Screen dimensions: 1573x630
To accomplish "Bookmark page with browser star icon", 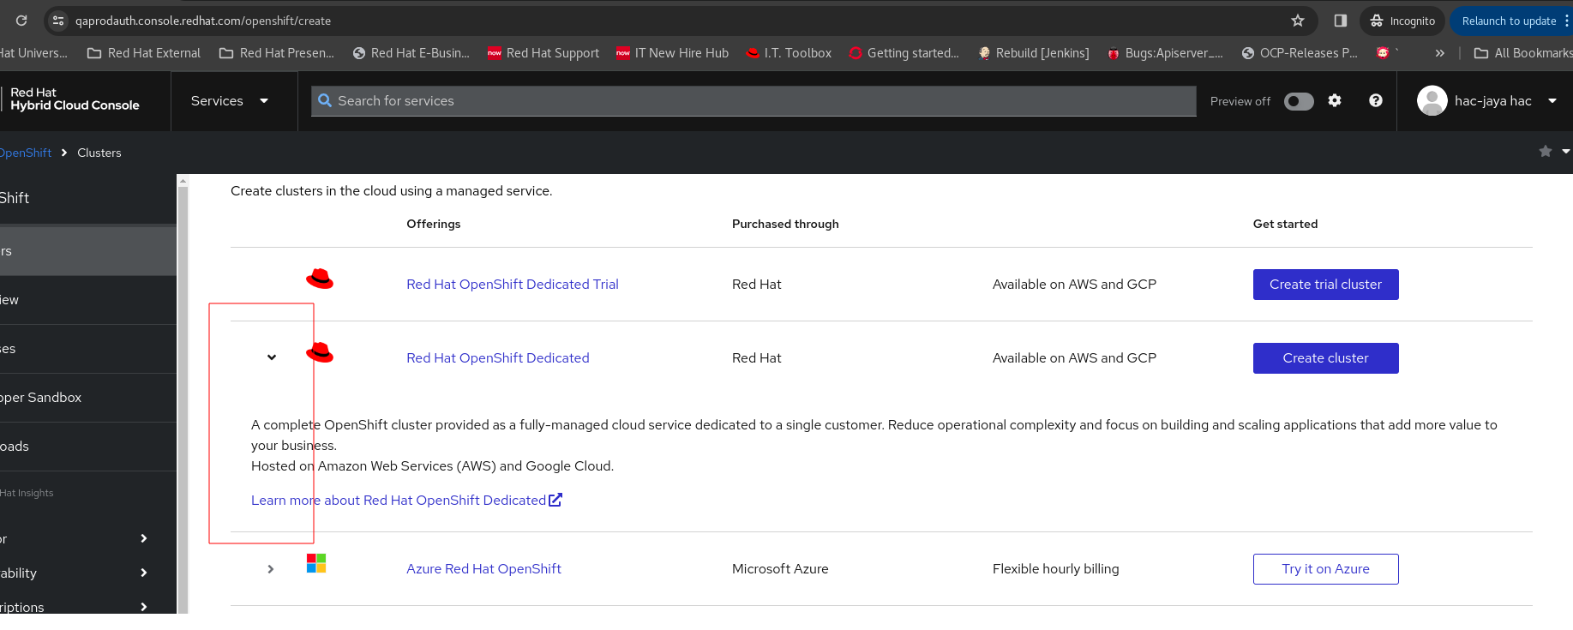I will pyautogui.click(x=1298, y=21).
